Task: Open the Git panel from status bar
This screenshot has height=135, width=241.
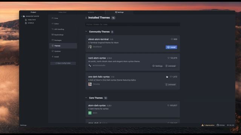Action: coord(230,125)
